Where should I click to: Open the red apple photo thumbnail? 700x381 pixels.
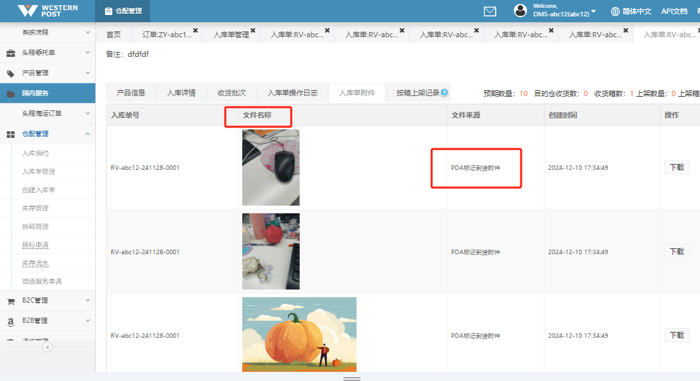[x=270, y=251]
